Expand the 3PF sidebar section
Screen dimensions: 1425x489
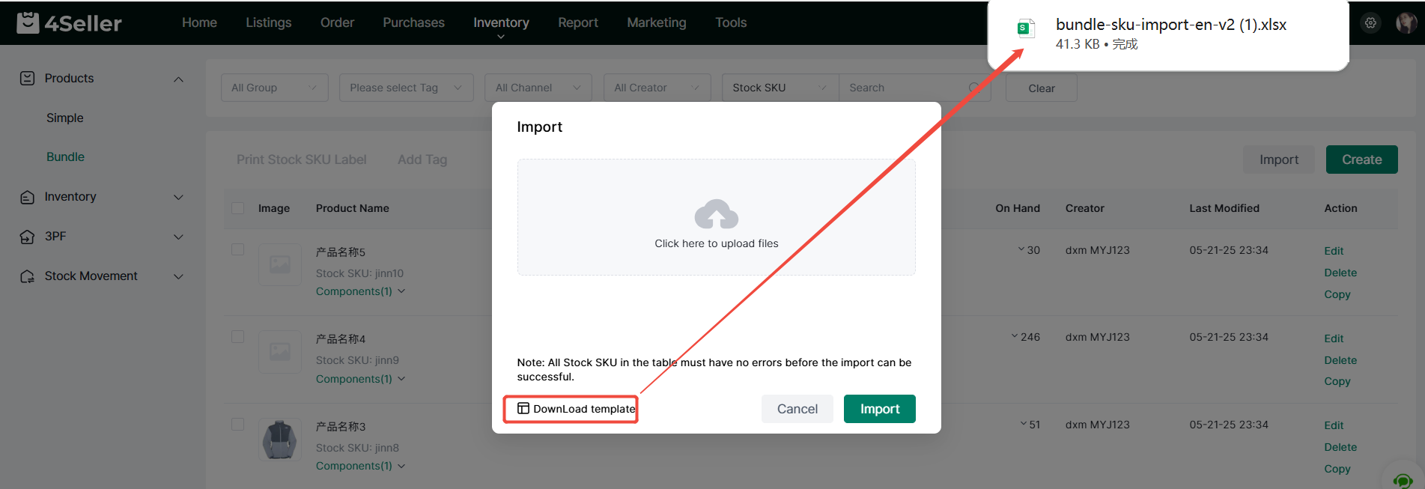pos(178,237)
